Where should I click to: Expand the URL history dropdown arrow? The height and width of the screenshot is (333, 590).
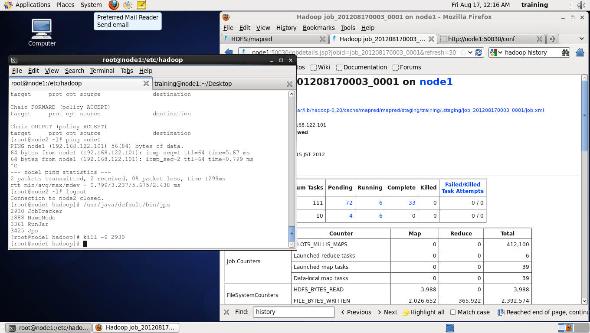[x=471, y=52]
